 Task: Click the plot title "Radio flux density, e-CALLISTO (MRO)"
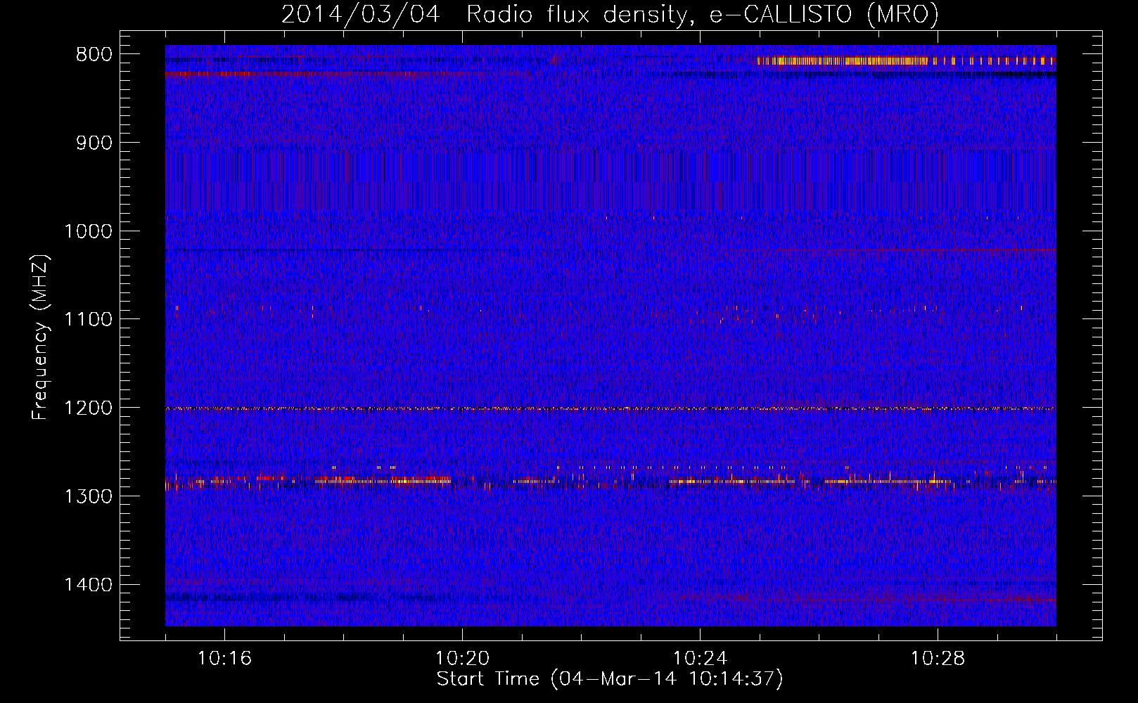coord(702,14)
